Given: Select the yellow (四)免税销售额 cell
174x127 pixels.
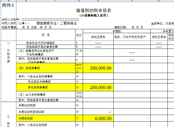Looking at the screenshot, I should pos(46,68).
